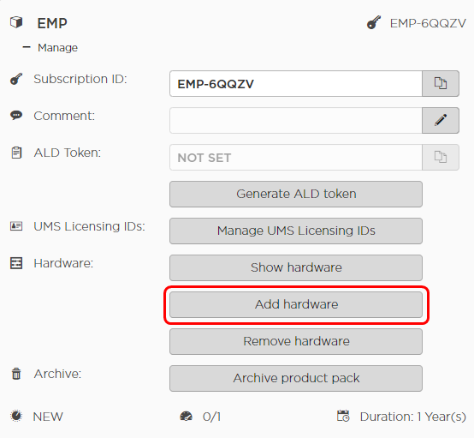
Task: Click the trash can Archive icon
Action: point(16,374)
